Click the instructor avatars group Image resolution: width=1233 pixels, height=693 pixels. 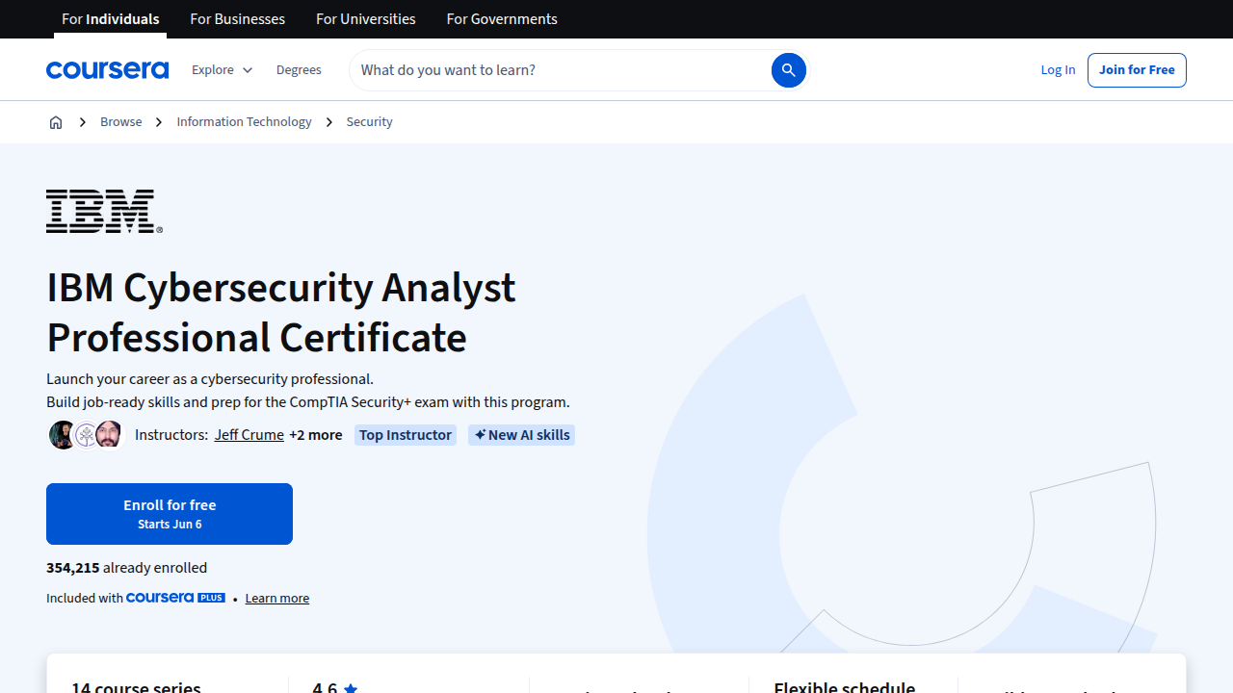pyautogui.click(x=86, y=435)
